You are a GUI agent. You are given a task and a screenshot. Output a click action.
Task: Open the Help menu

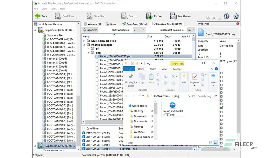tap(62, 9)
